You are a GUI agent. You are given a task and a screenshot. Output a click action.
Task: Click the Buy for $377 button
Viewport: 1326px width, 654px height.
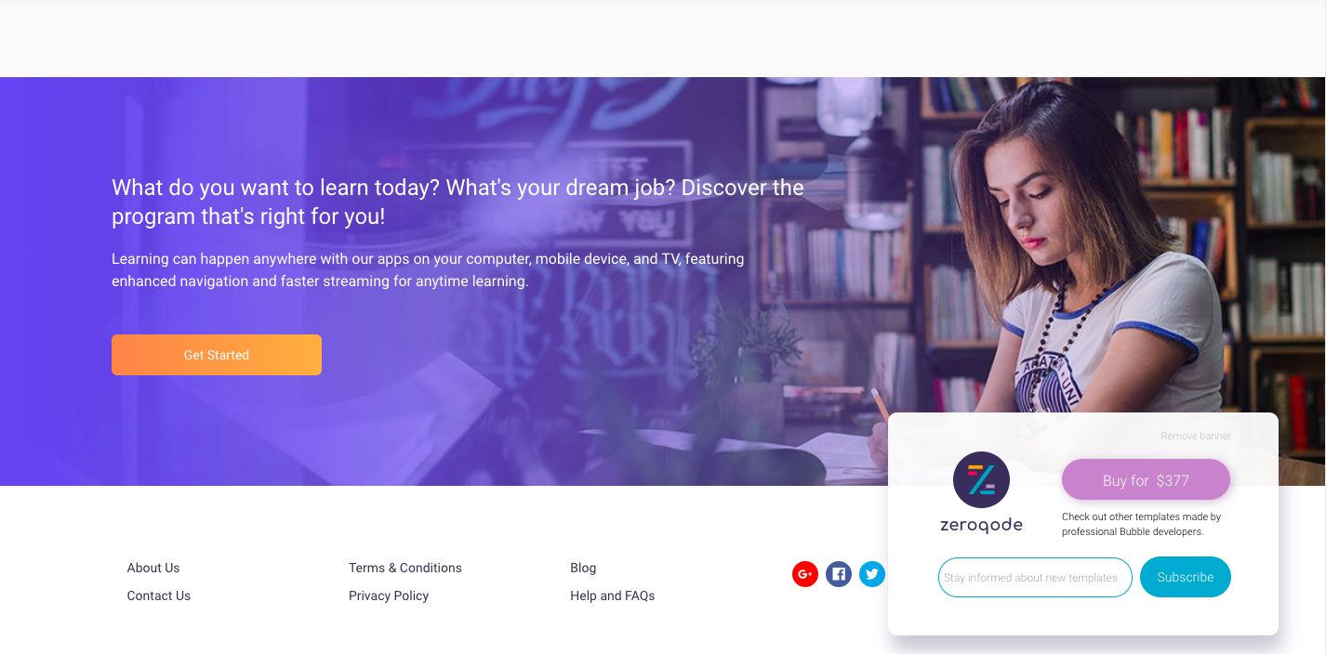coord(1146,480)
